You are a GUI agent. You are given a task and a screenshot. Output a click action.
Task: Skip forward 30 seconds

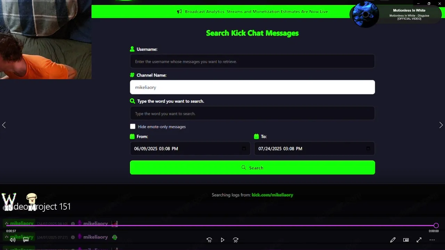pyautogui.click(x=236, y=240)
